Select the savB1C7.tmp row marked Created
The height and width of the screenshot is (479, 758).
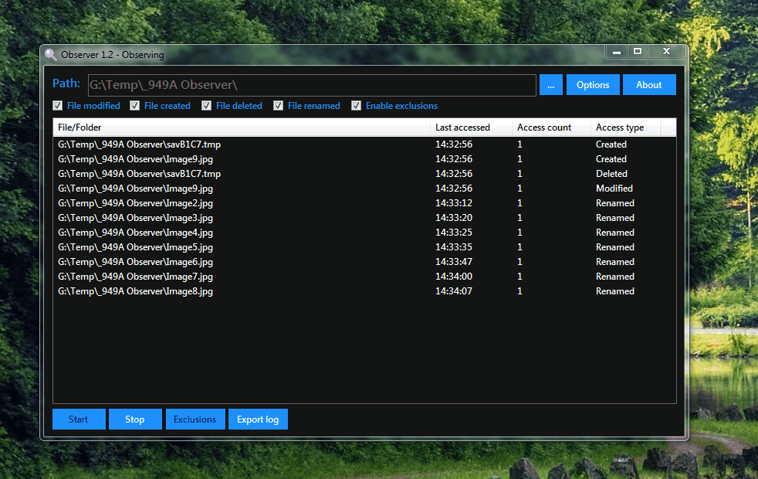pos(364,144)
